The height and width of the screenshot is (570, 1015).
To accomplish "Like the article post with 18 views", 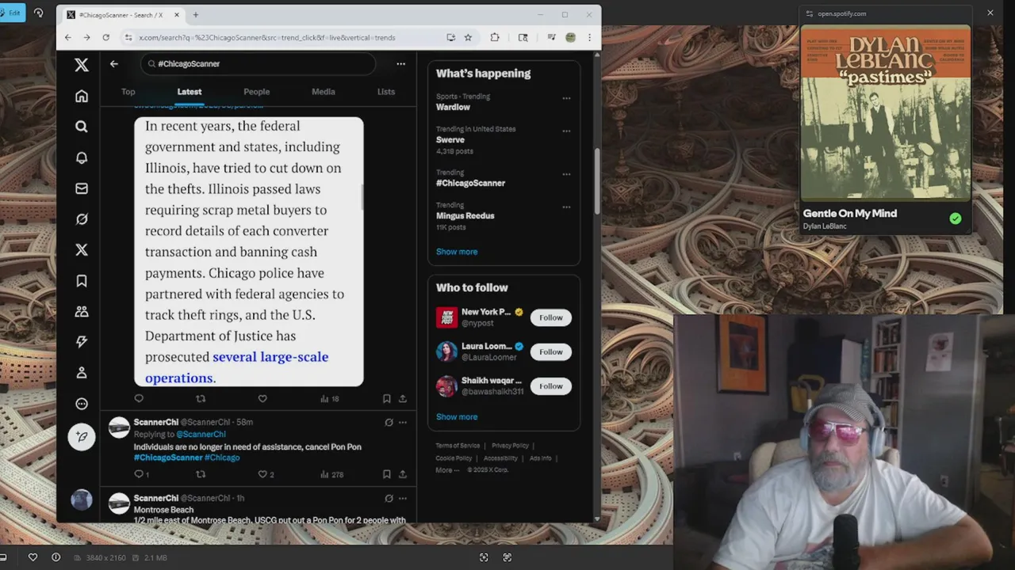I will (262, 398).
